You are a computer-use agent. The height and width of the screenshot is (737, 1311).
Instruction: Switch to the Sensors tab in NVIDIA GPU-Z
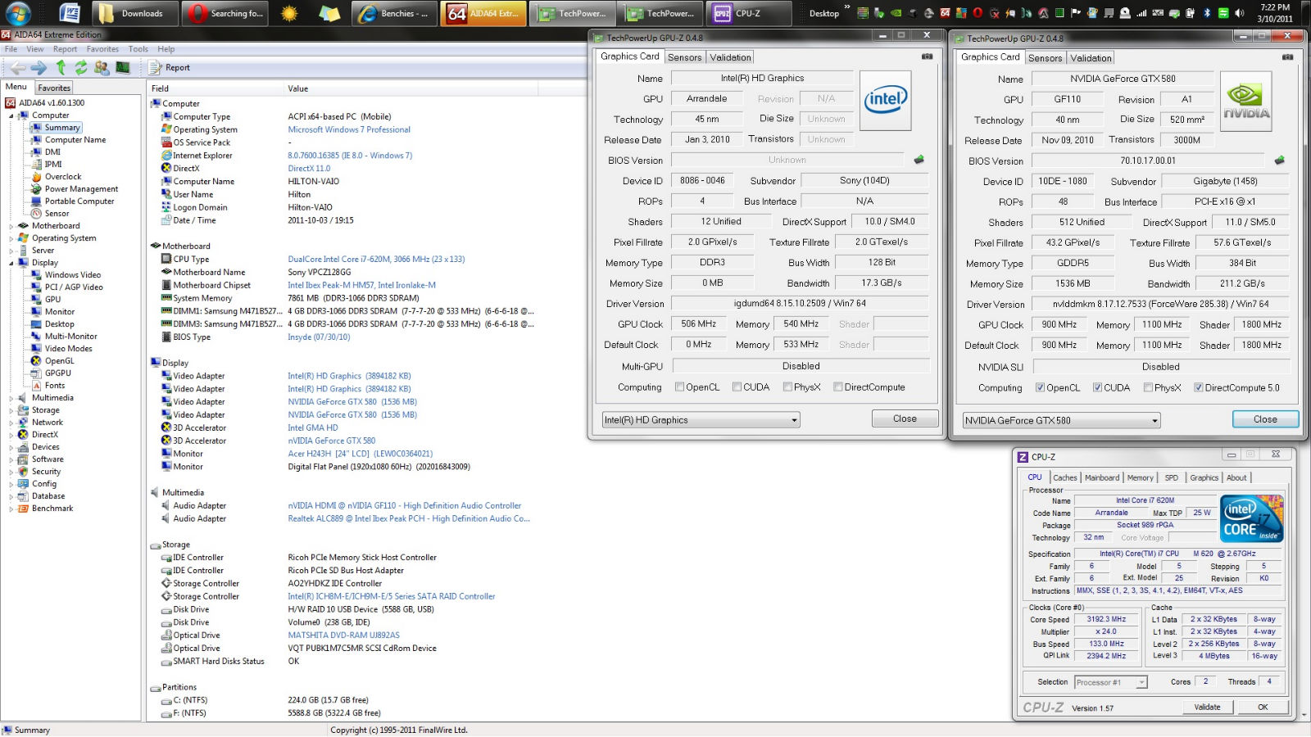[x=1045, y=58]
